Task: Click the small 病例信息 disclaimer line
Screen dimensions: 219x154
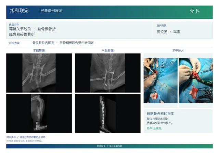Action: 24,141
